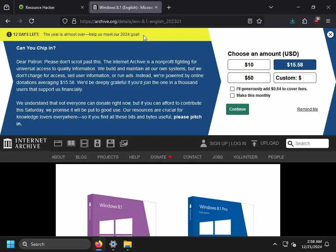The height and width of the screenshot is (252, 336).
Task: Click the Internet Archive search field
Action: pyautogui.click(x=307, y=143)
